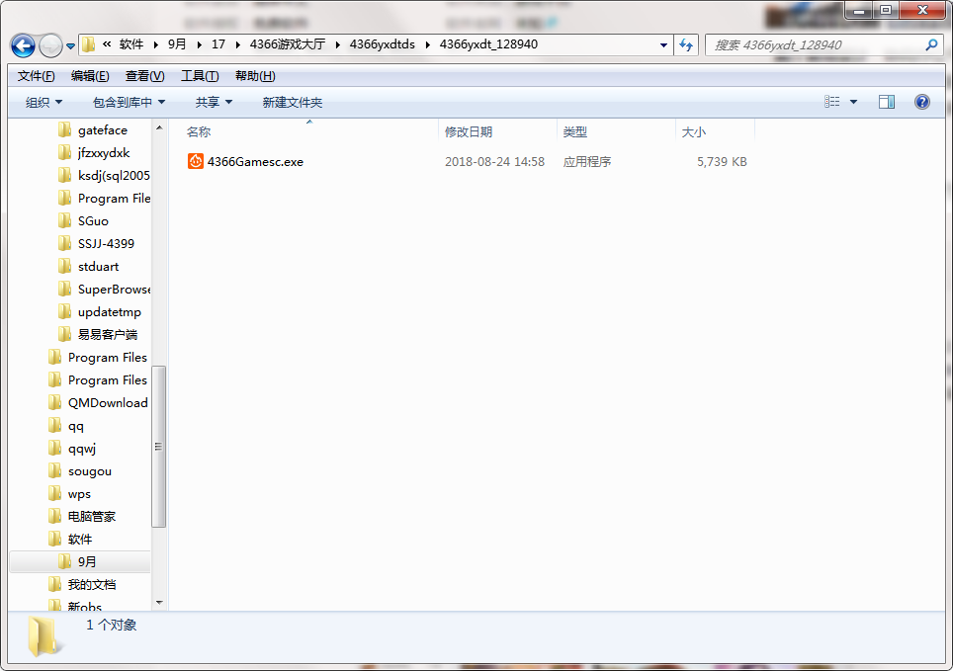This screenshot has height=671, width=953.
Task: Click the 电脑管家 folder icon
Action: [x=54, y=516]
